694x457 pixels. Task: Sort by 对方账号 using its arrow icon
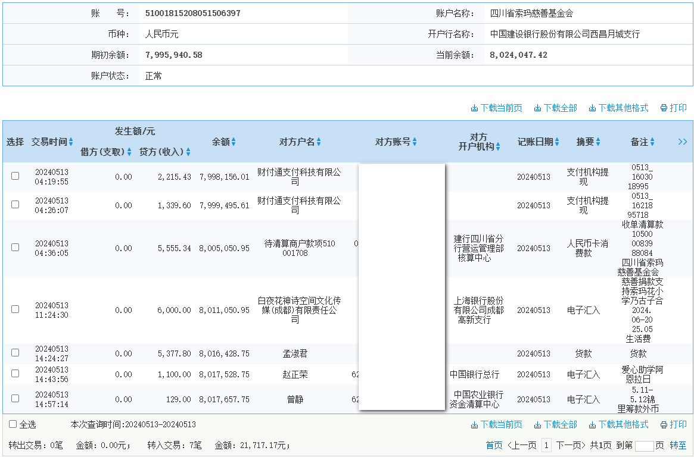[415, 142]
